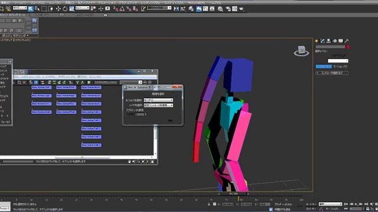This screenshot has height=212, width=378.
Task: Click the Use Pivot Point Center icon
Action: pyautogui.click(x=93, y=9)
